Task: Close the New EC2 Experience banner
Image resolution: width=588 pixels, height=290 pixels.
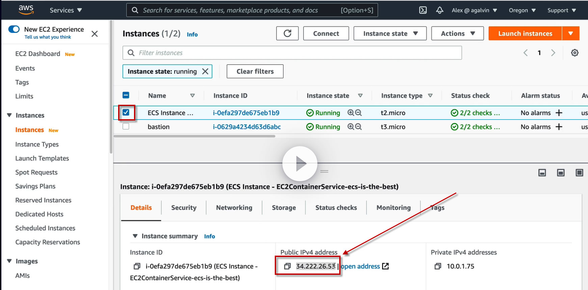Action: pyautogui.click(x=95, y=34)
